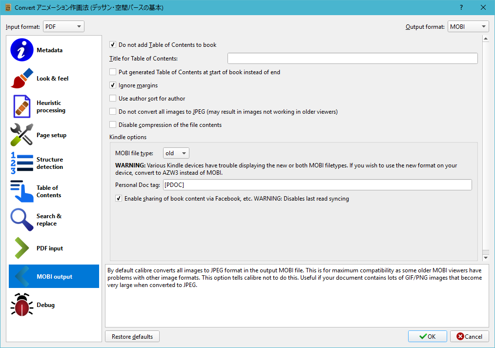495x348 pixels.
Task: Click the Kindle options heading text
Action: click(x=128, y=137)
